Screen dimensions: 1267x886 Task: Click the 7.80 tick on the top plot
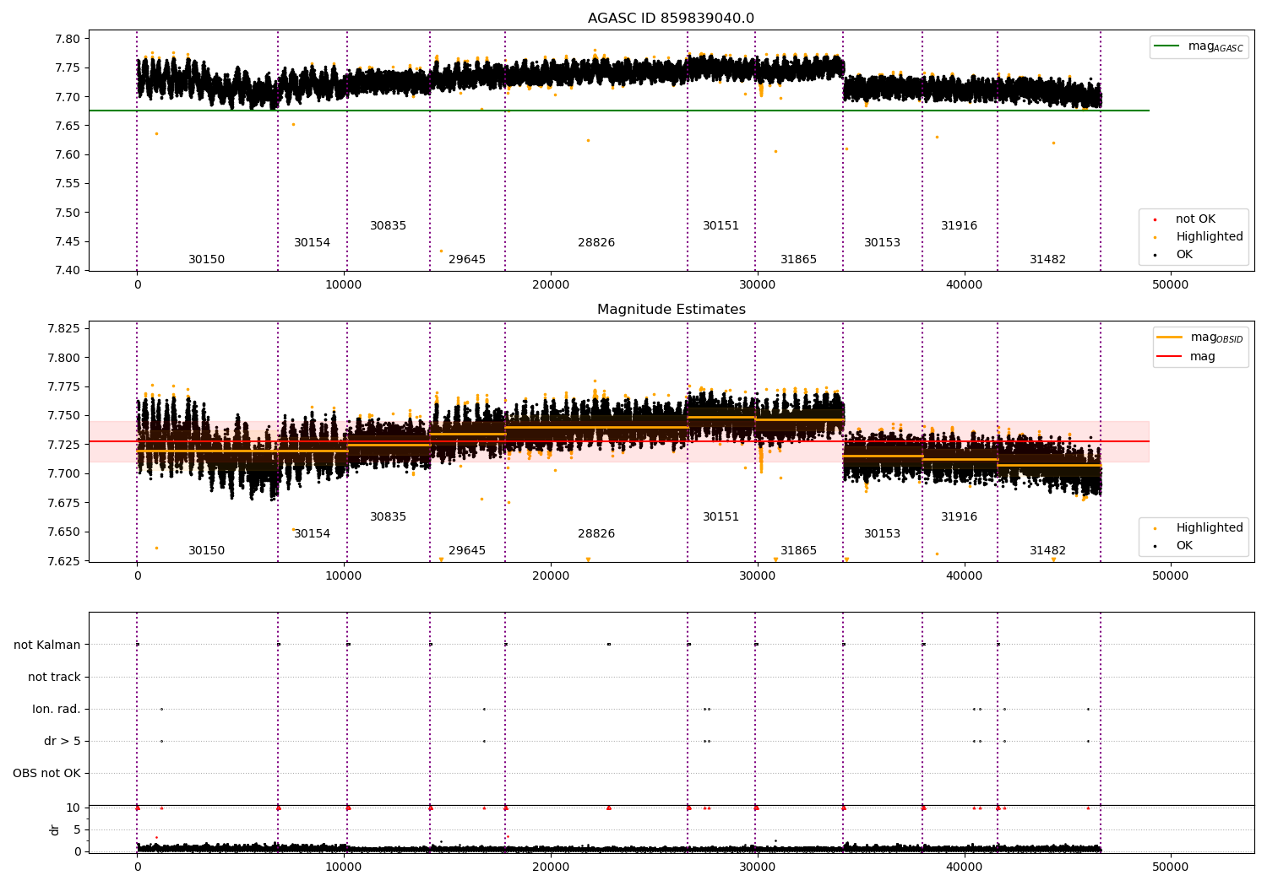[68, 39]
